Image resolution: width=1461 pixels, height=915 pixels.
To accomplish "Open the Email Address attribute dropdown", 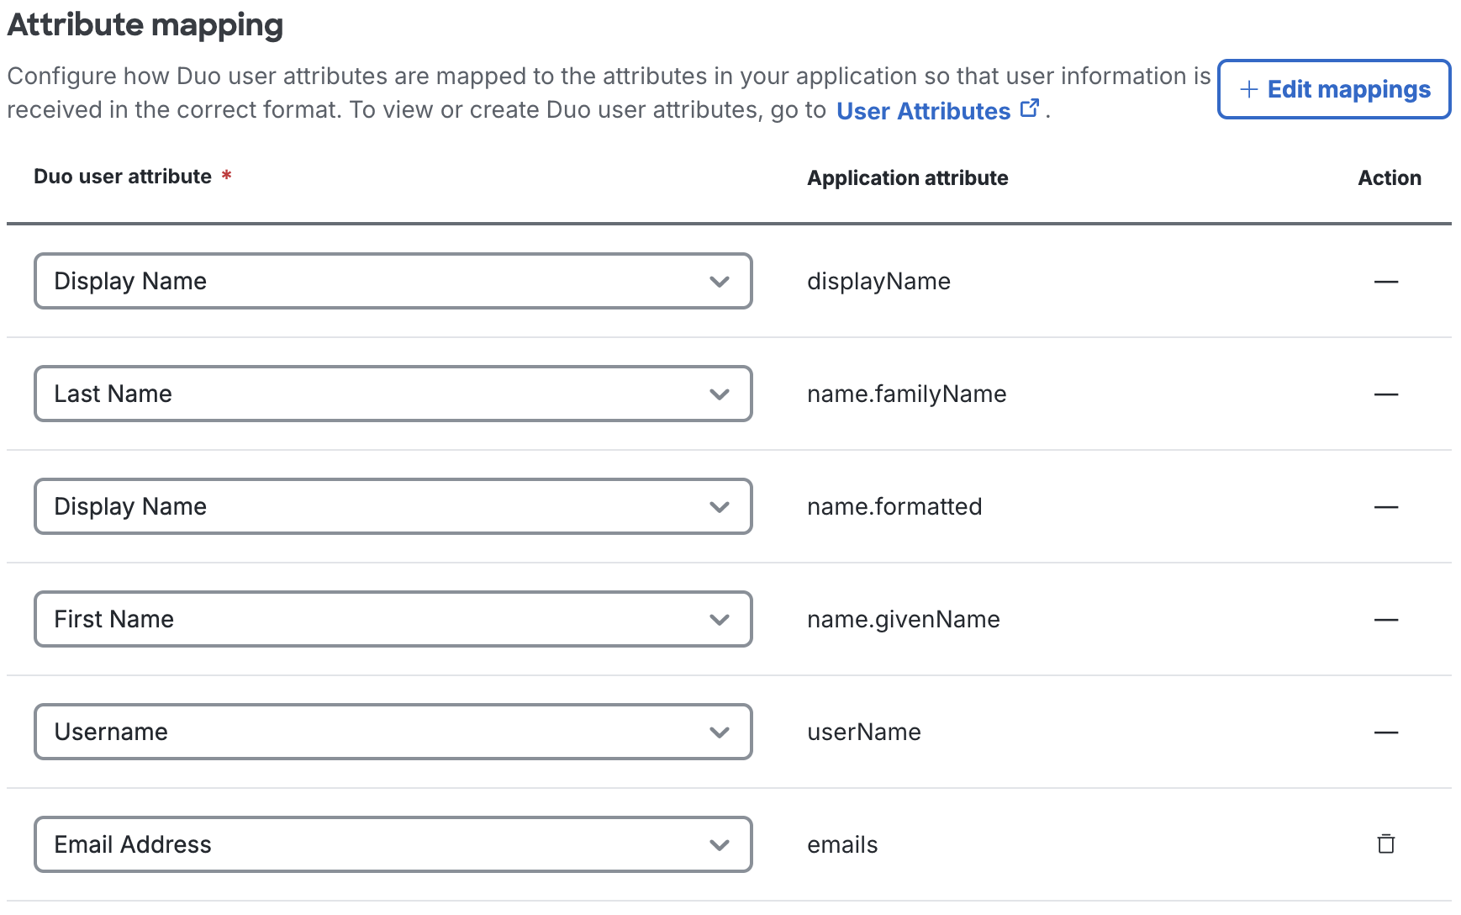I will (720, 844).
